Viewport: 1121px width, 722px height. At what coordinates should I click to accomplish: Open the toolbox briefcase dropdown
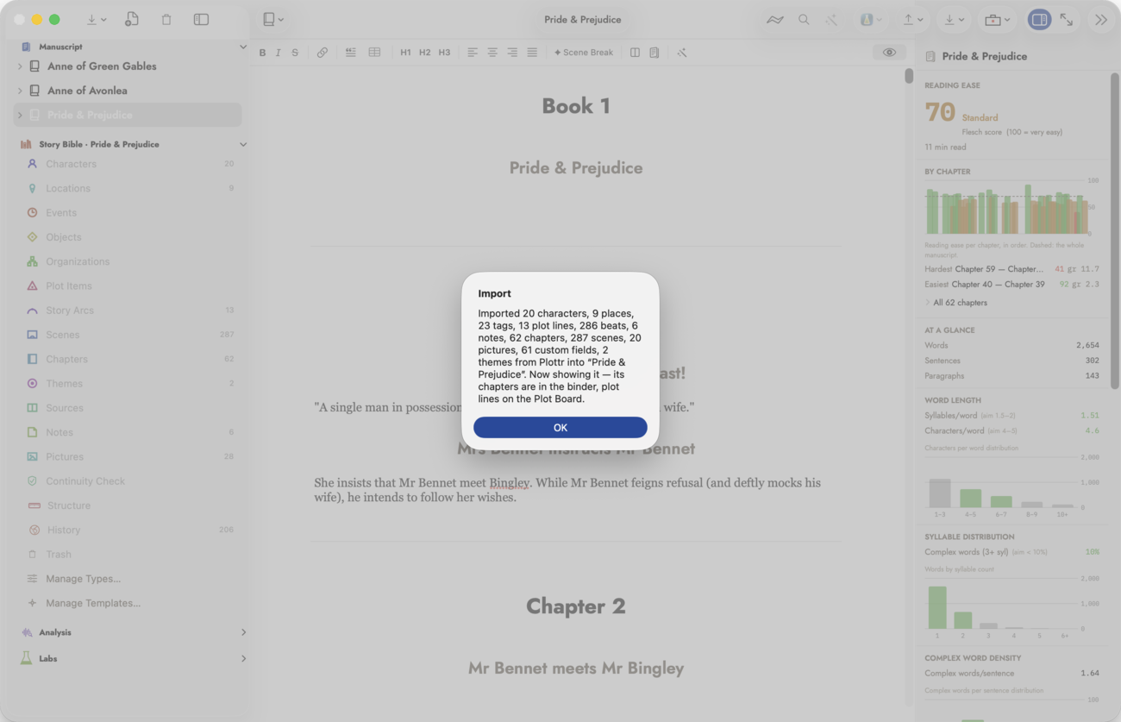[x=997, y=19]
